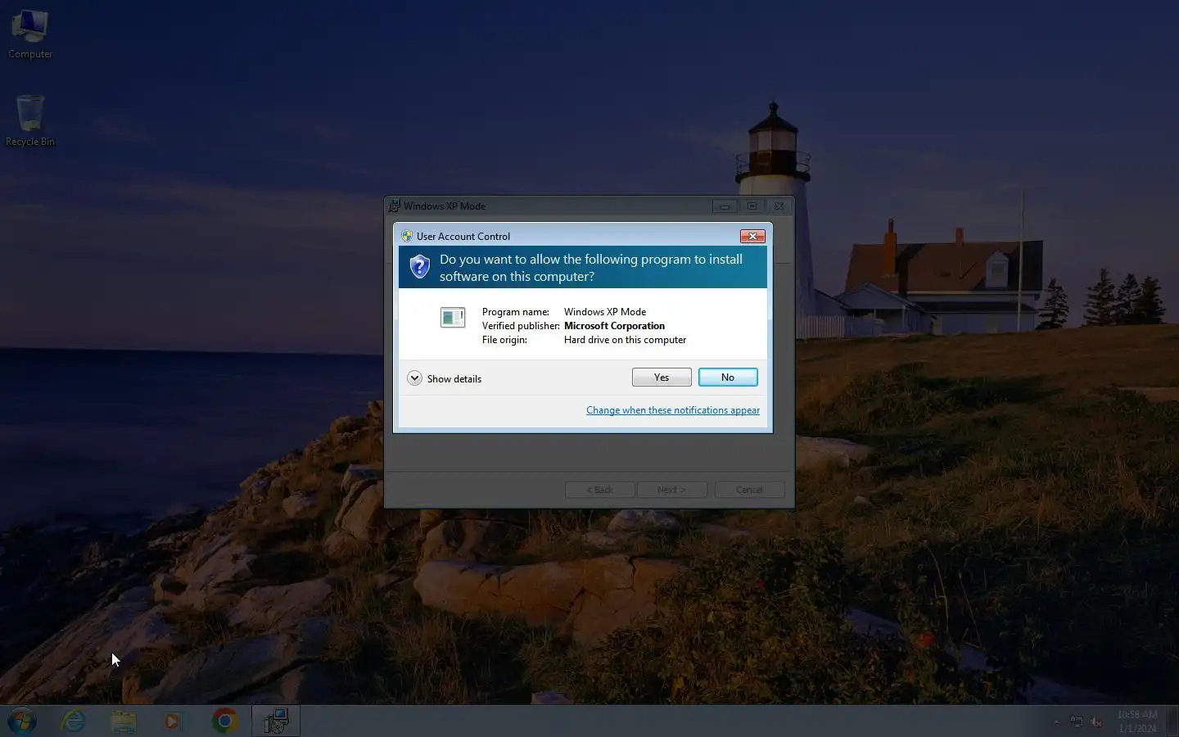This screenshot has width=1179, height=737.
Task: Close the User Account Control dialog
Action: (x=752, y=236)
